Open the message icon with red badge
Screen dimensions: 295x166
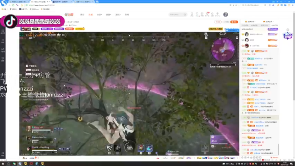tap(207, 14)
